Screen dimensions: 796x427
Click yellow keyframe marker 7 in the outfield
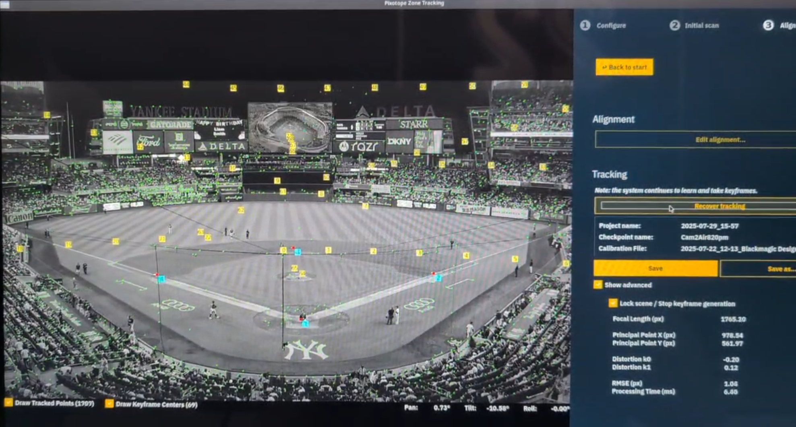(365, 206)
